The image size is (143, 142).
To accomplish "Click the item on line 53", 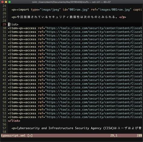I will (75, 113).
